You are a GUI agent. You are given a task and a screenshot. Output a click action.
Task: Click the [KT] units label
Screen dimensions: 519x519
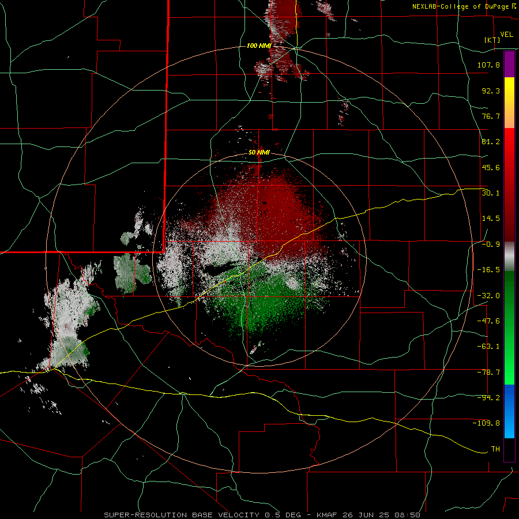pyautogui.click(x=492, y=40)
